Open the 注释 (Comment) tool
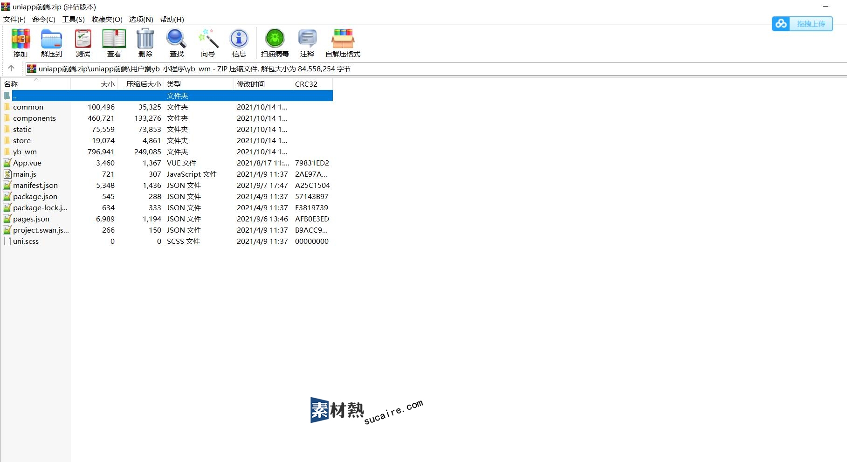This screenshot has height=462, width=847. tap(307, 39)
